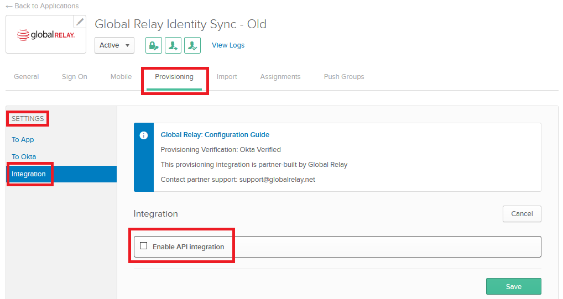This screenshot has height=299, width=563.
Task: Click Provisioning Verification: Okta Verified text
Action: (x=221, y=150)
